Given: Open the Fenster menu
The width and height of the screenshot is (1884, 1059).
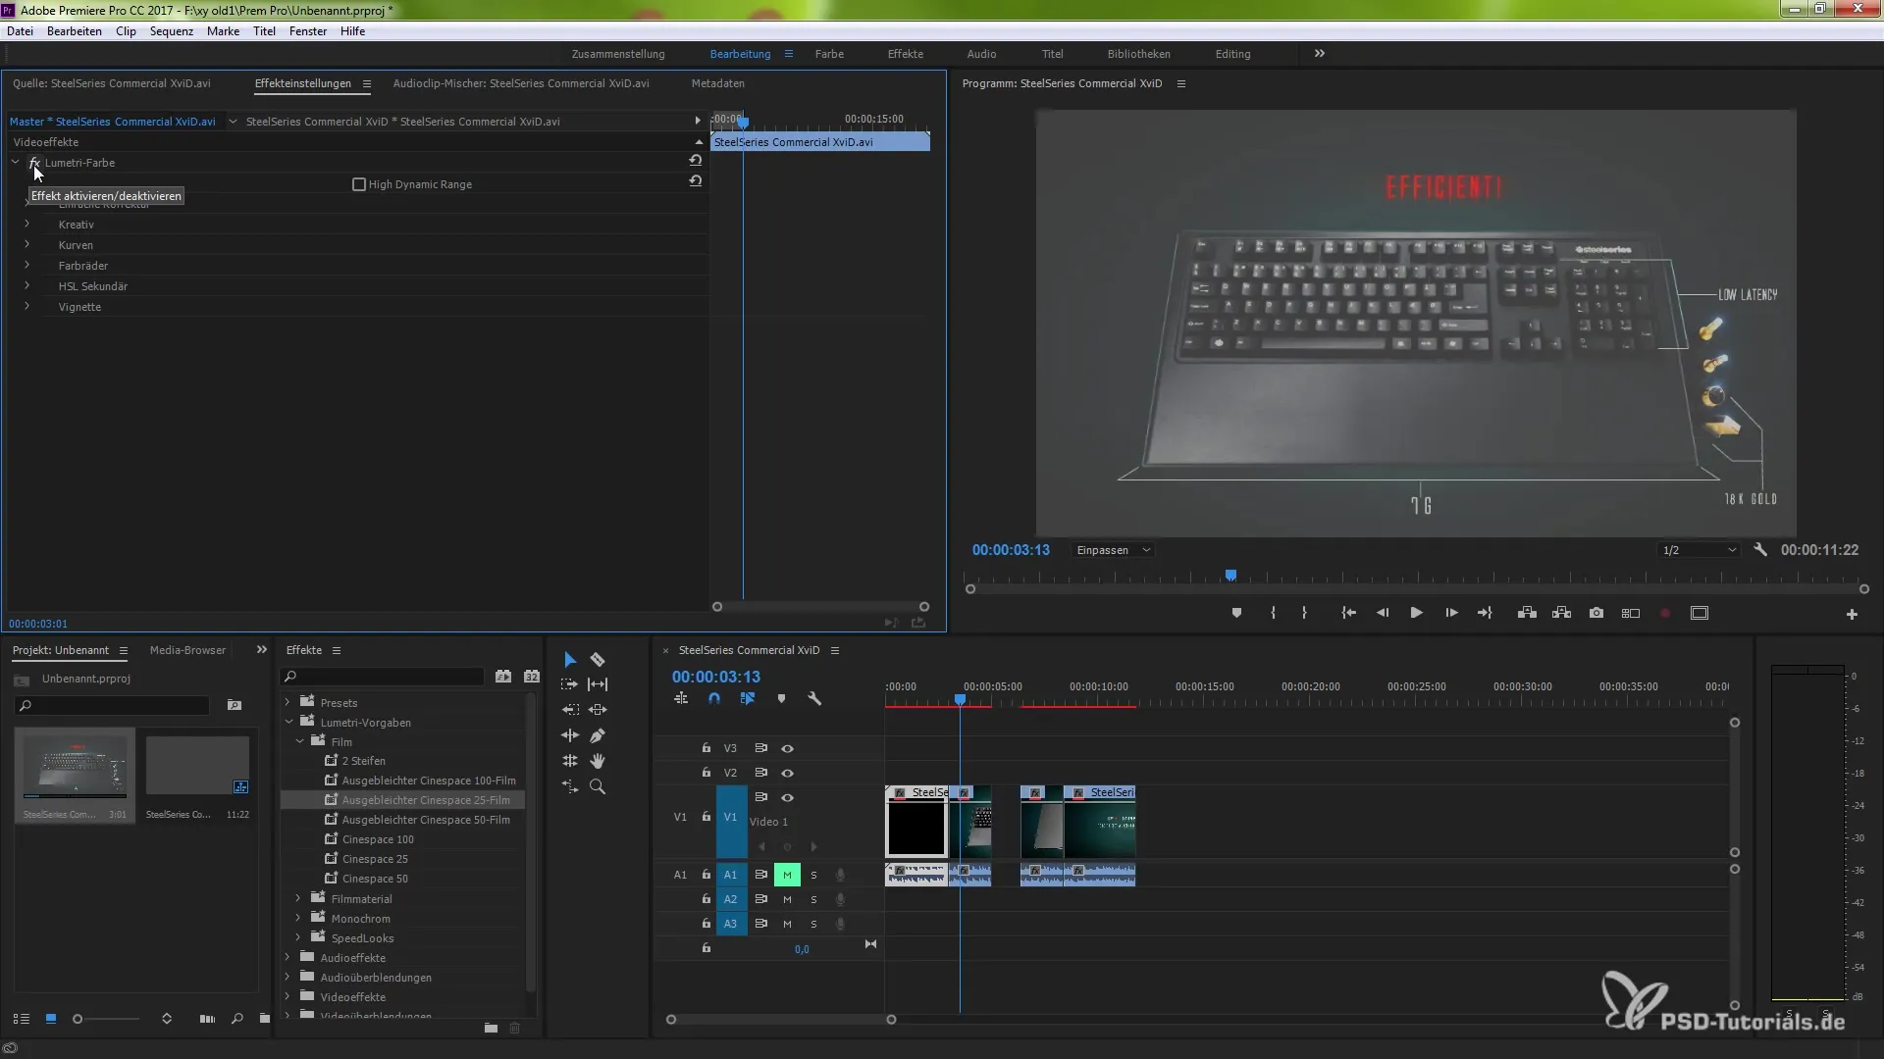Looking at the screenshot, I should coord(308,31).
